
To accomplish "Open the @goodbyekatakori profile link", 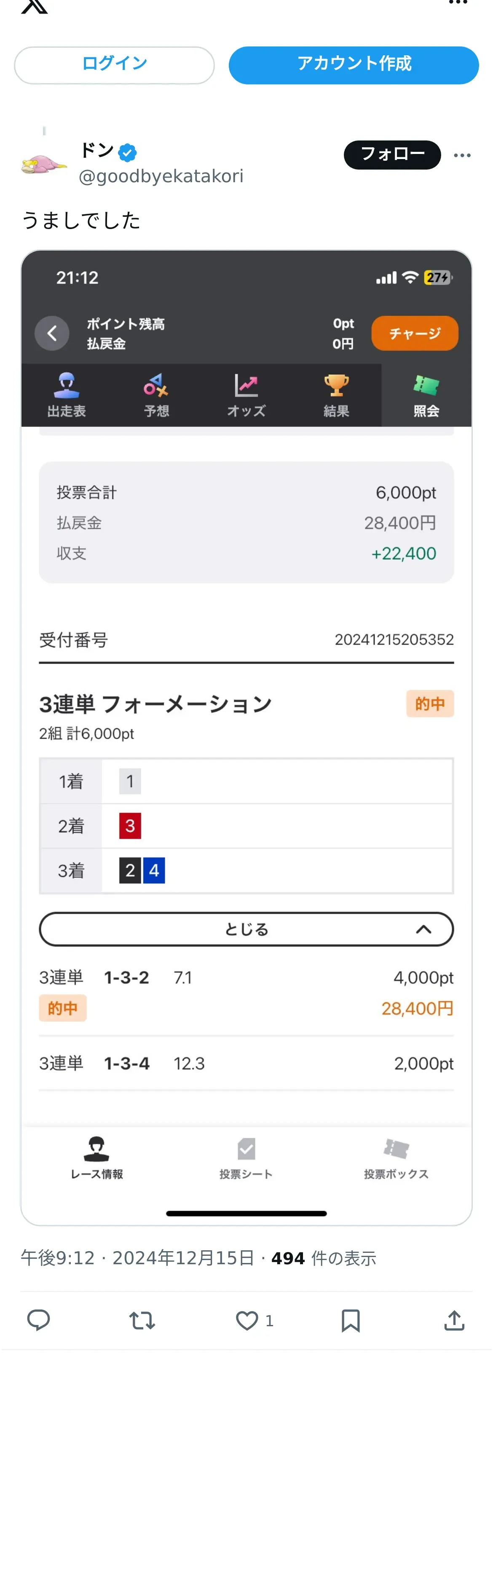I will 161,177.
